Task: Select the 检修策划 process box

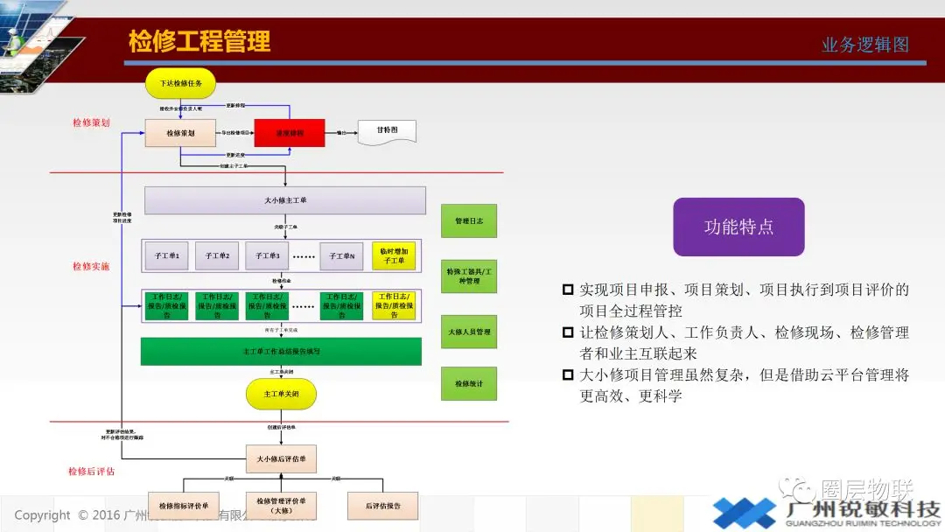Action: tap(180, 133)
